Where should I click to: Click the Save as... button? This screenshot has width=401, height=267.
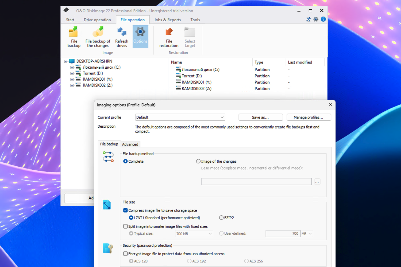point(261,117)
